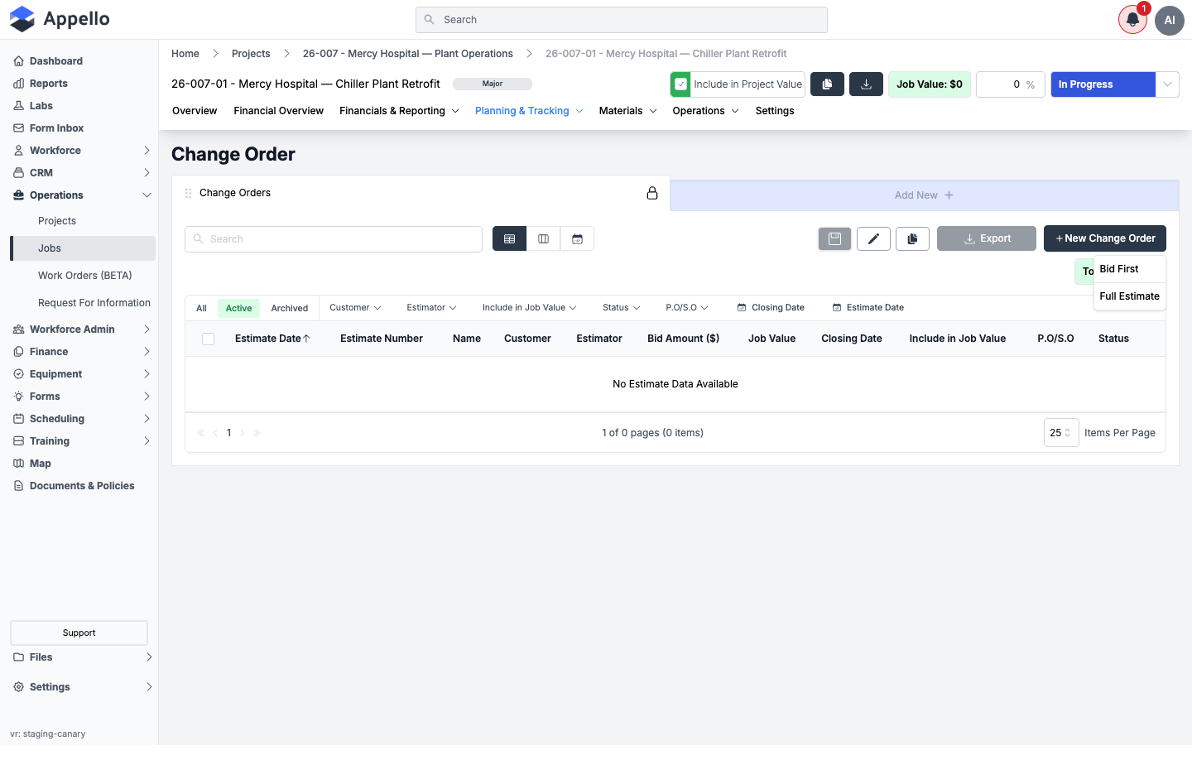Screen dimensions: 1192x760
Task: Click the Add New panel button
Action: pyautogui.click(x=924, y=195)
